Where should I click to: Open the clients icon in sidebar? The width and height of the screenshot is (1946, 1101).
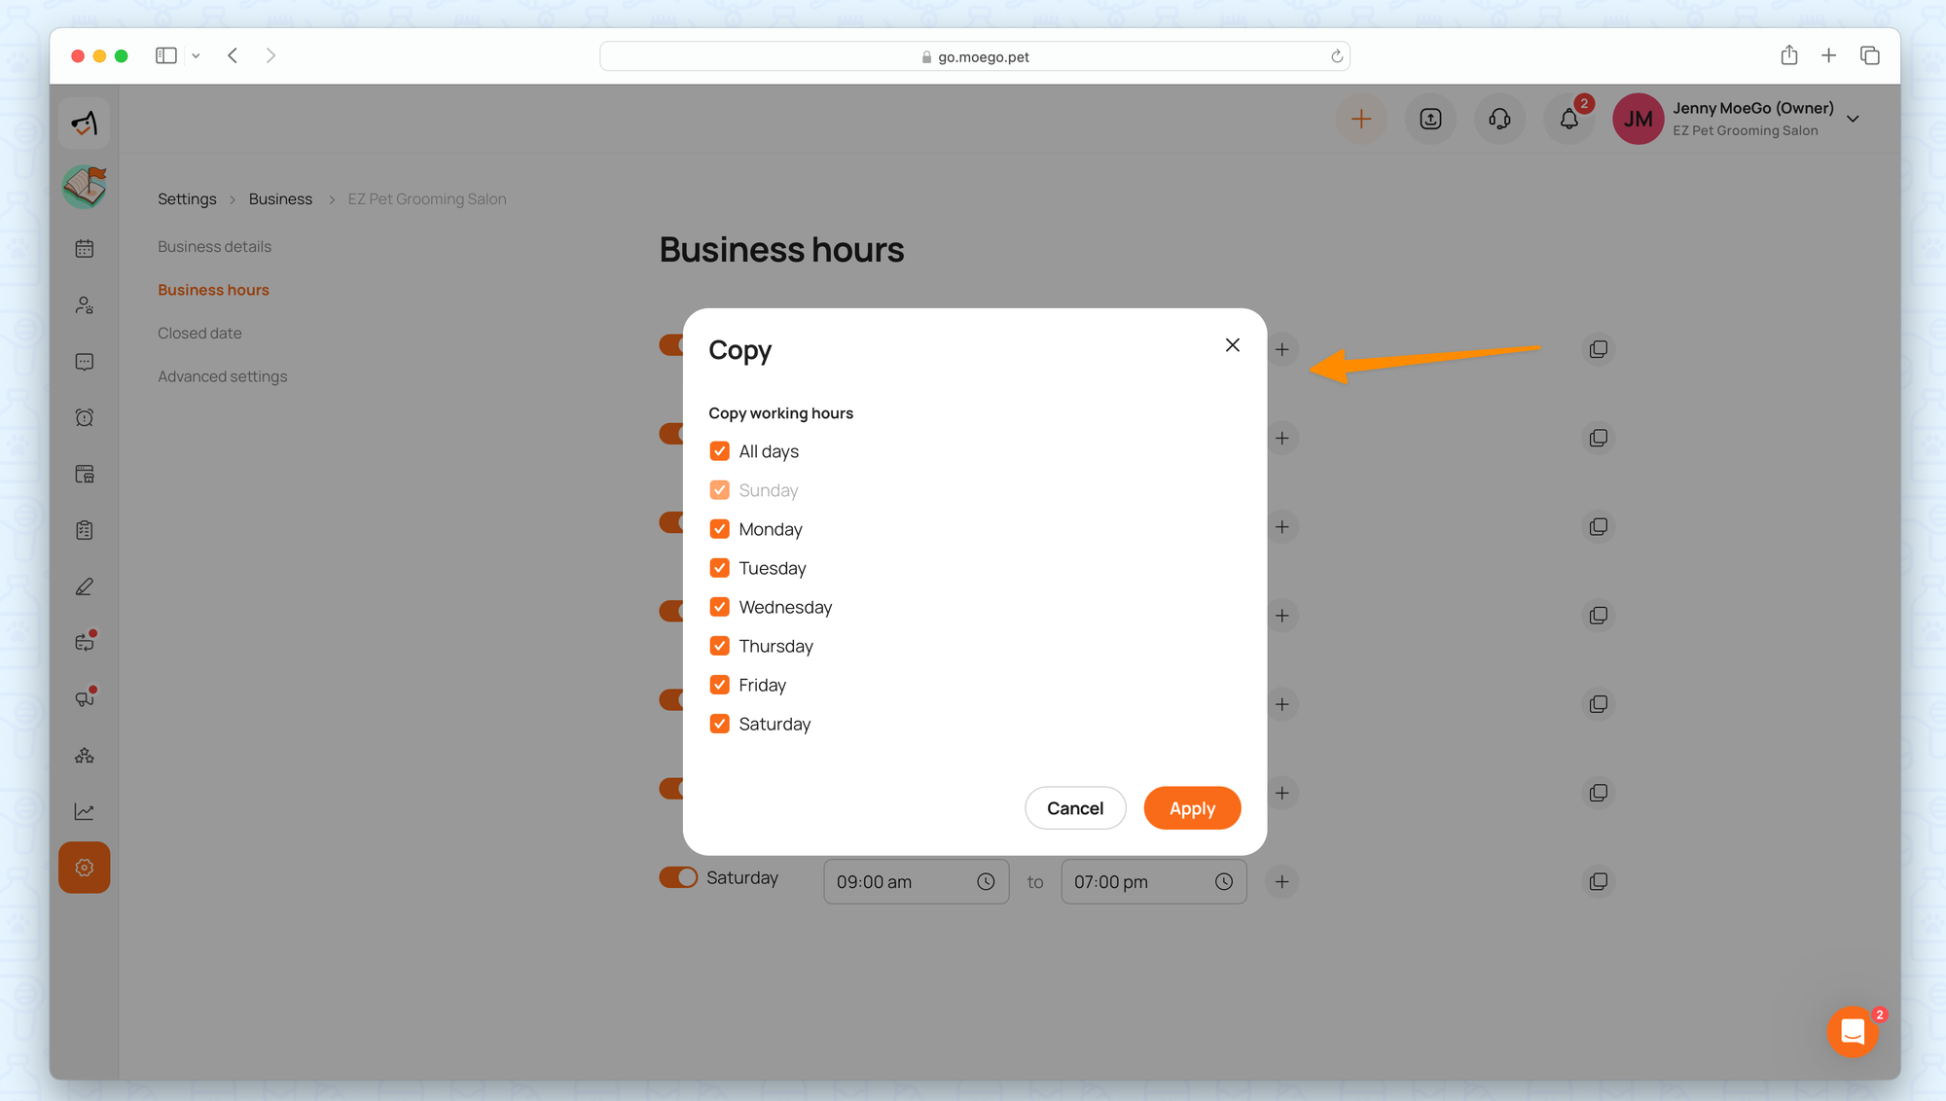tap(85, 305)
